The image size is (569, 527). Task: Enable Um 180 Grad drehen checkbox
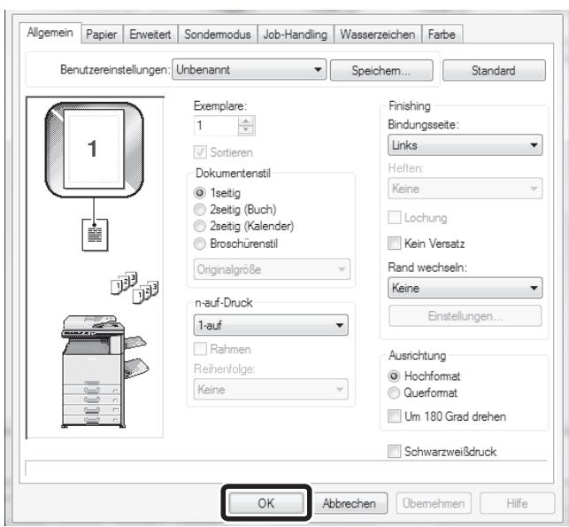[395, 416]
